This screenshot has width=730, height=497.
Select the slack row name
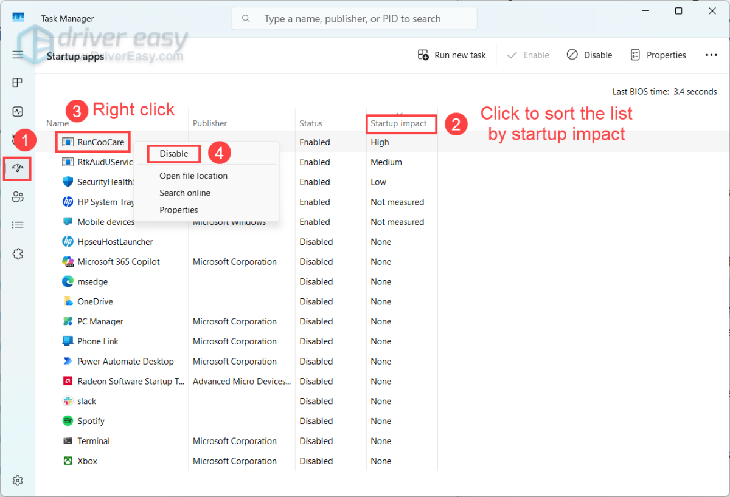(x=87, y=401)
